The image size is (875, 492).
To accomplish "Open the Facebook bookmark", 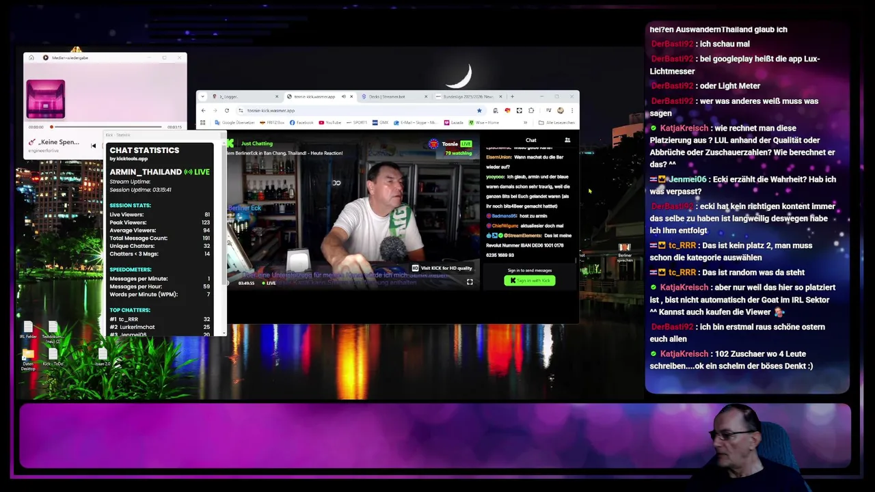I will 301,123.
